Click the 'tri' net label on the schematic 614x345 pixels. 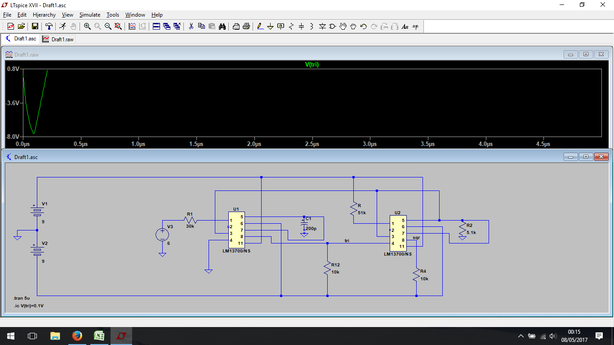[347, 241]
